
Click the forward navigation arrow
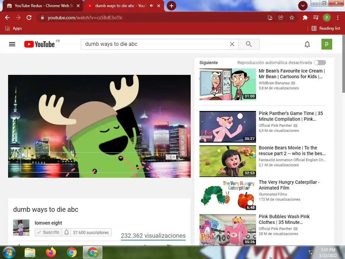tap(18, 18)
